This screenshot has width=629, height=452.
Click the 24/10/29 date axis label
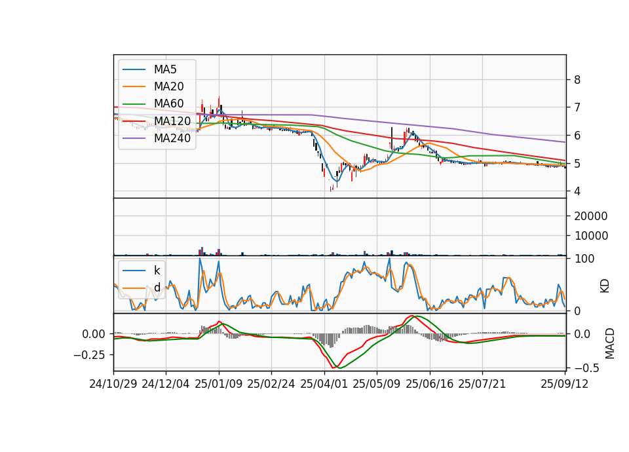[113, 384]
